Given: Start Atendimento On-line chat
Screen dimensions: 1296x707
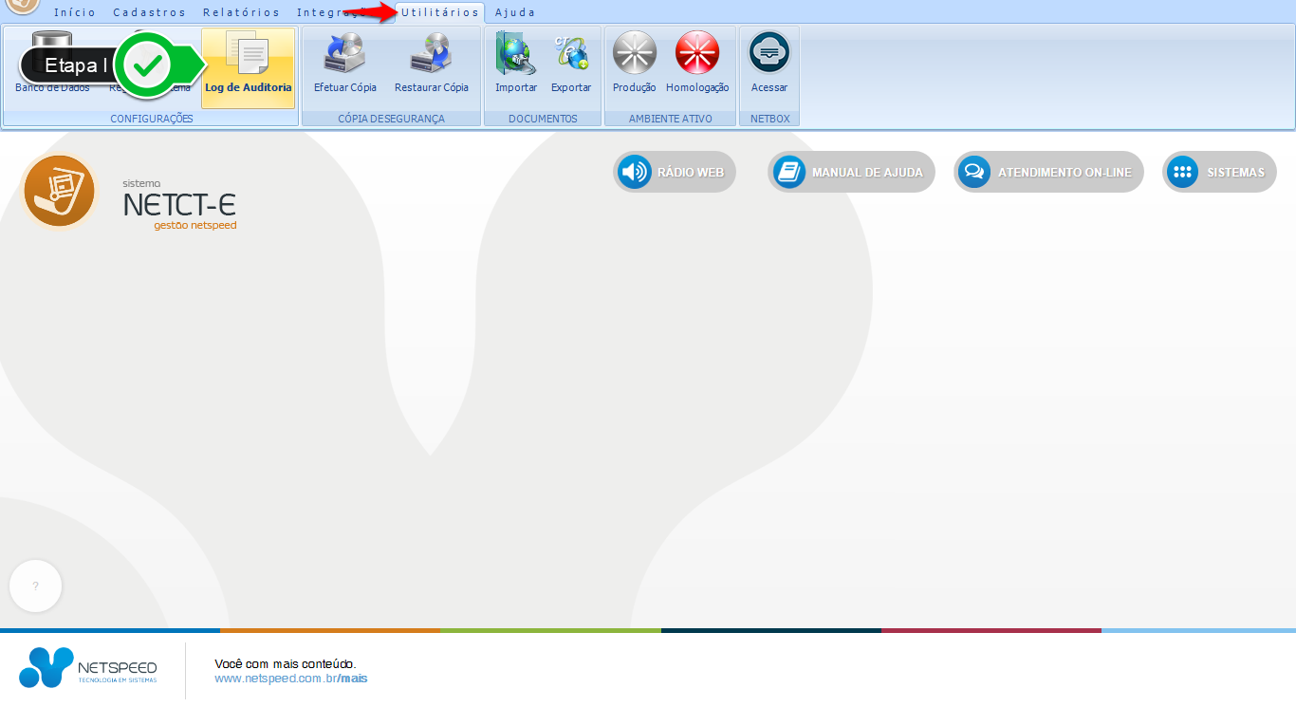Looking at the screenshot, I should pos(1048,173).
